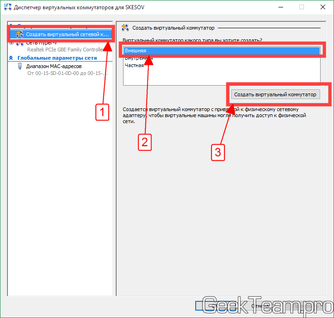334x318 pixels.
Task: Choose 'Внутренняя' switch type
Action: pyautogui.click(x=138, y=58)
